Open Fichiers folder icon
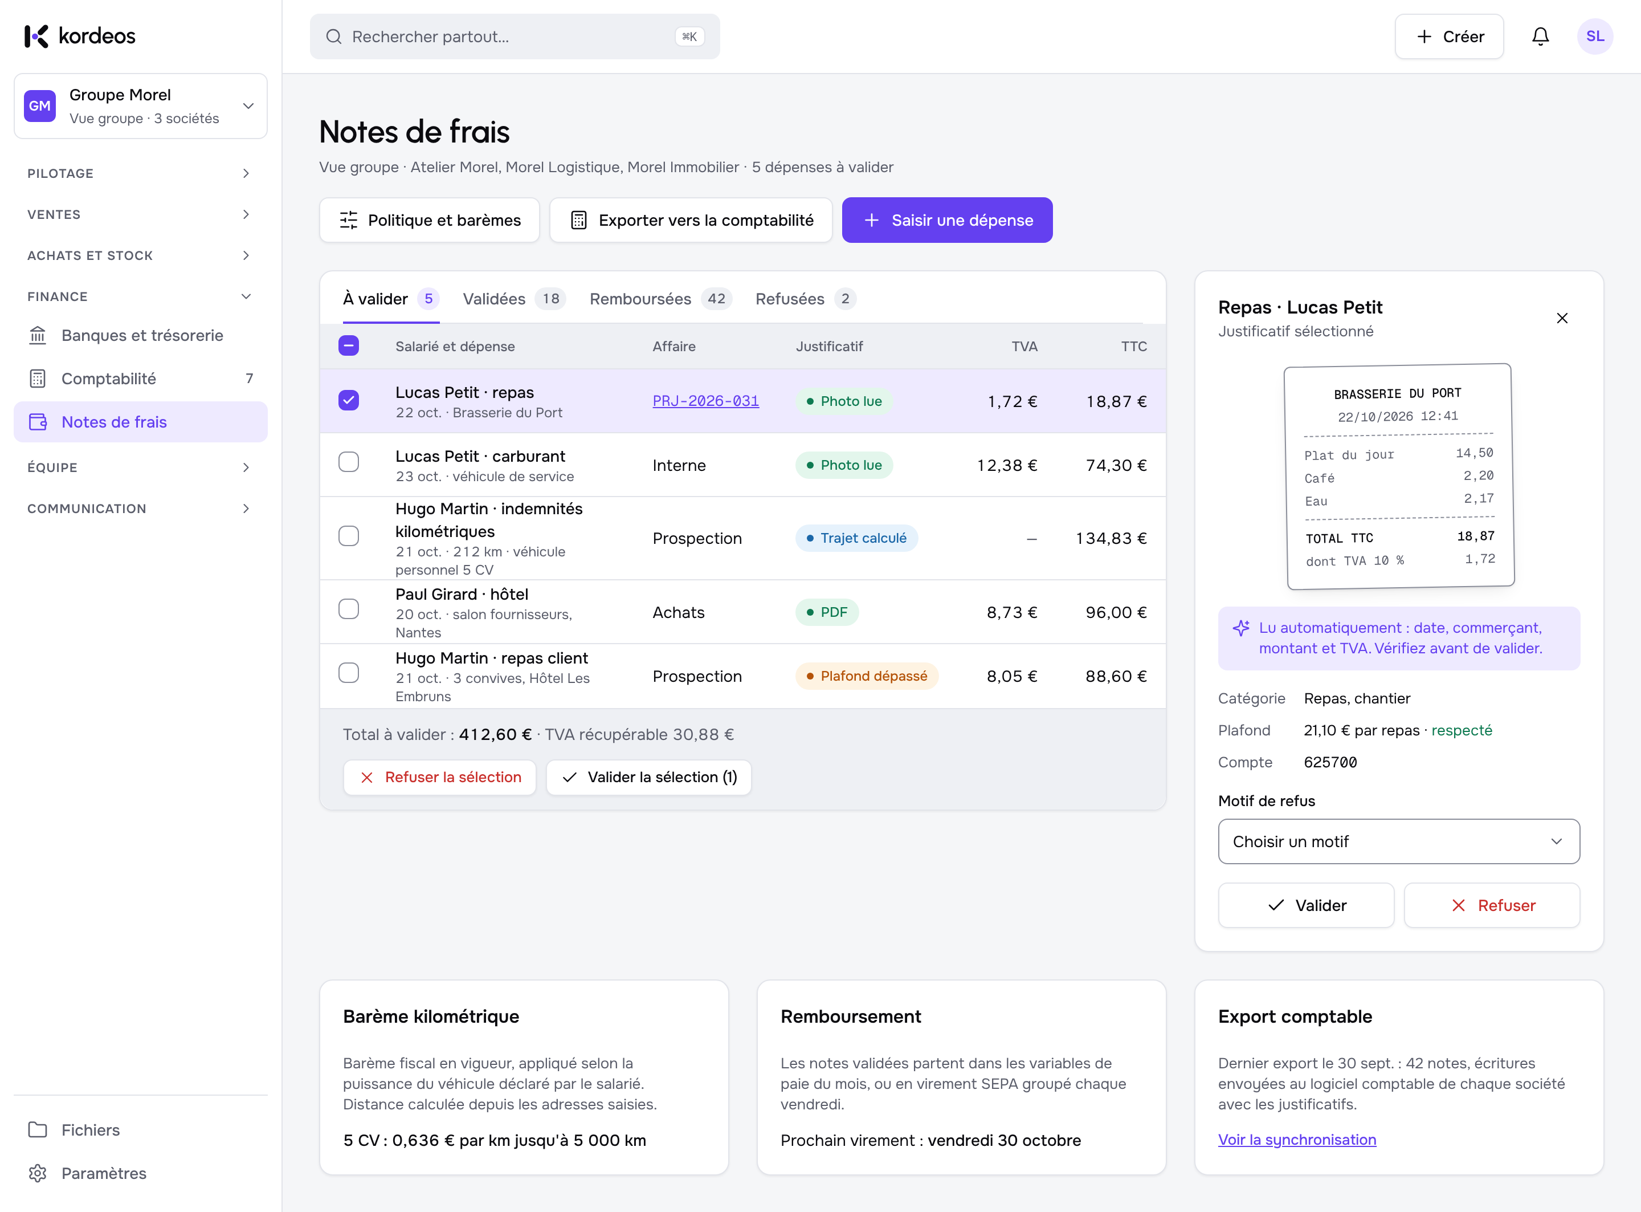1641x1212 pixels. point(38,1130)
